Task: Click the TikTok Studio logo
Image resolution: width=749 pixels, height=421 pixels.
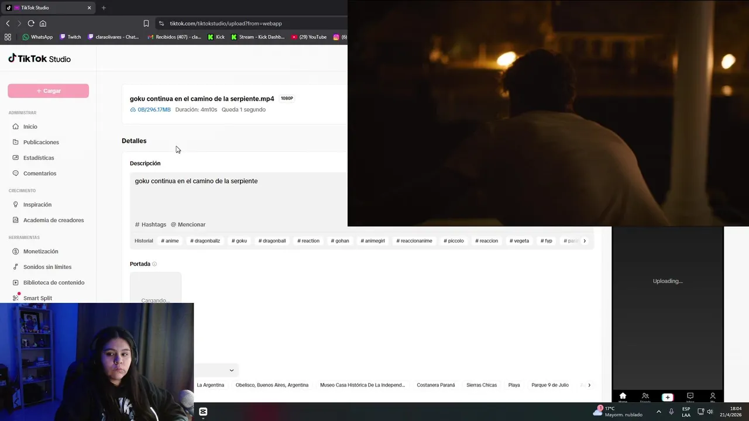Action: pos(39,58)
